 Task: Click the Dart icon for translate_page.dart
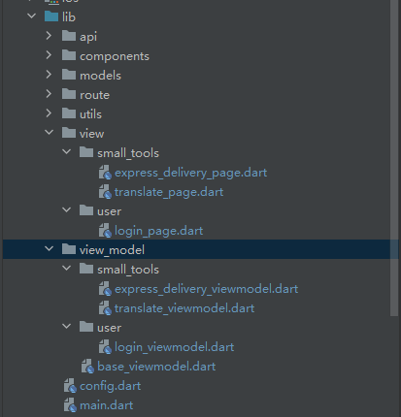coord(105,192)
